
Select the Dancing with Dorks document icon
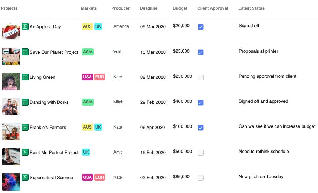(x=25, y=102)
